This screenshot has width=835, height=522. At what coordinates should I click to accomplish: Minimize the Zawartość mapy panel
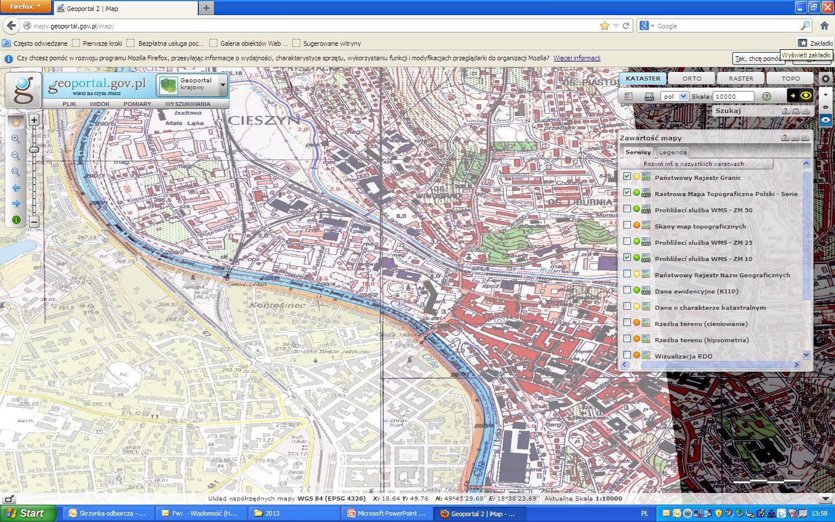795,137
